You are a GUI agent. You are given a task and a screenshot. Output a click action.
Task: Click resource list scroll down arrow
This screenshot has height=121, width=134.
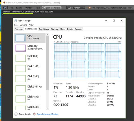click(47, 109)
